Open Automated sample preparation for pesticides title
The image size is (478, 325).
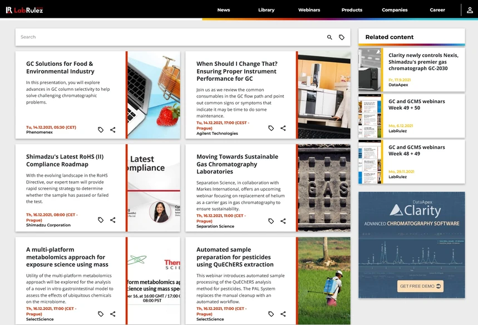[x=235, y=257]
